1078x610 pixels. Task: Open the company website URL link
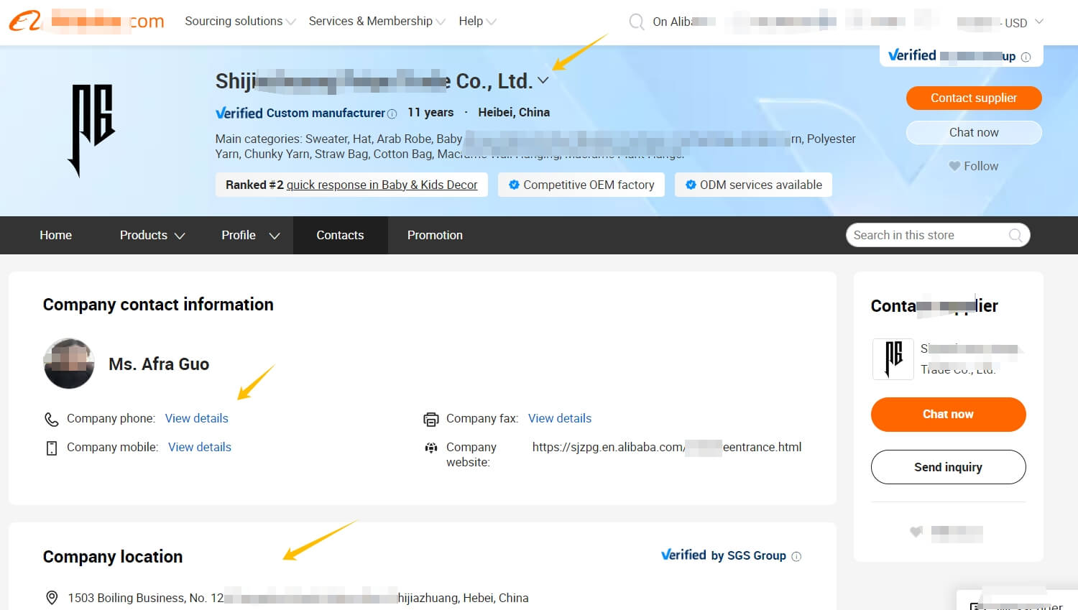[666, 447]
